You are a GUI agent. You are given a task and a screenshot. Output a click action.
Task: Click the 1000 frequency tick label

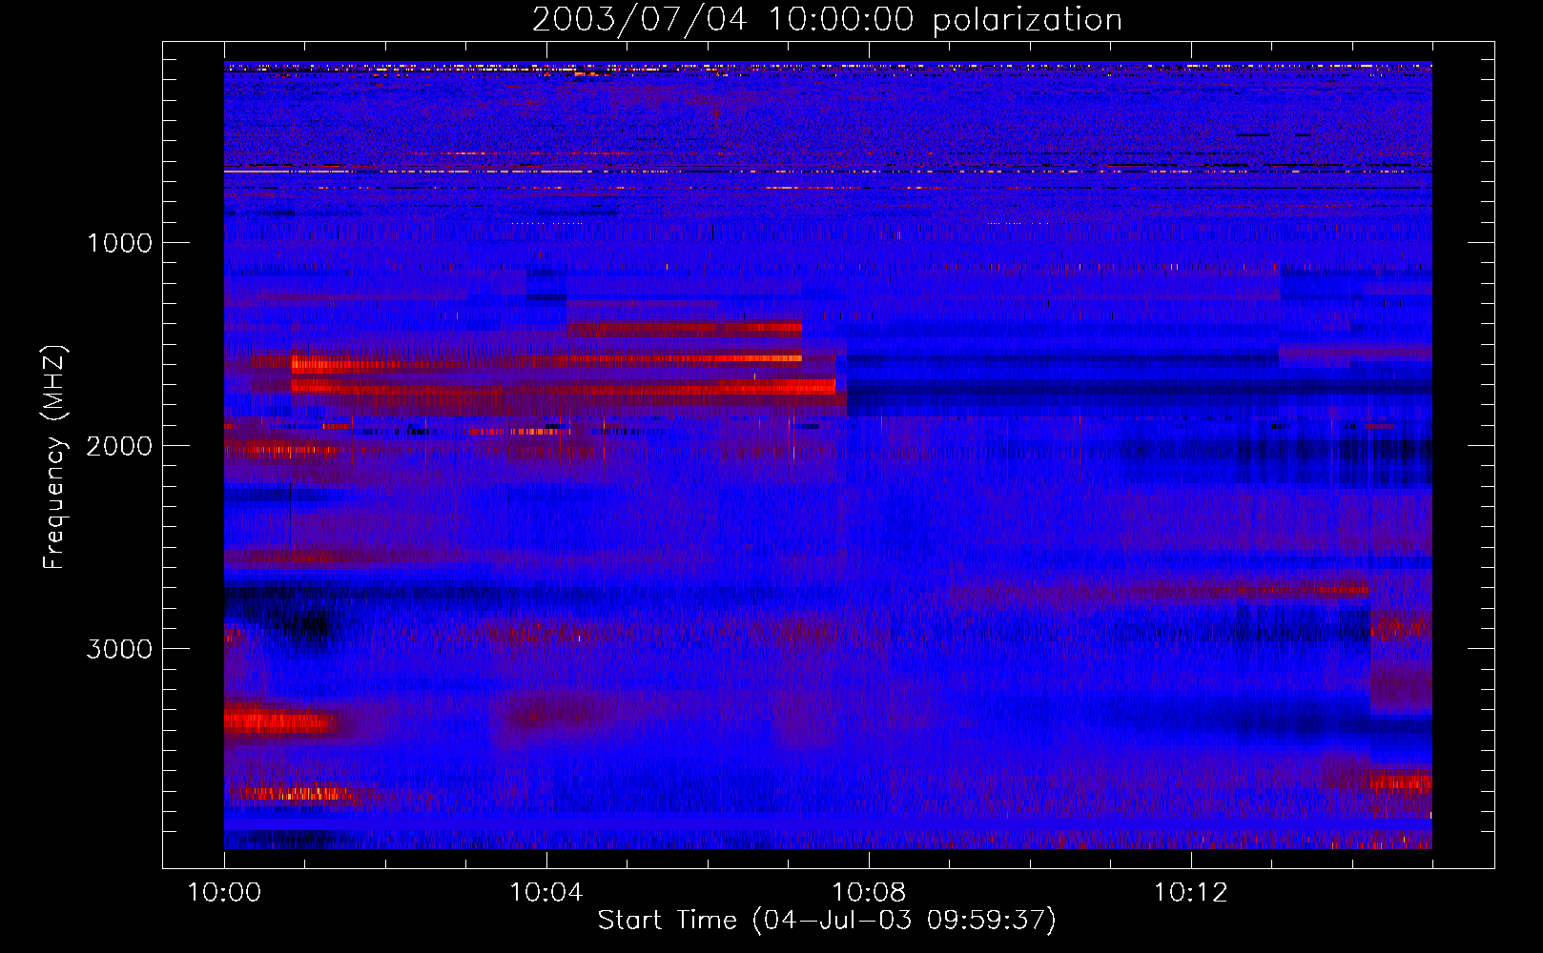point(120,243)
